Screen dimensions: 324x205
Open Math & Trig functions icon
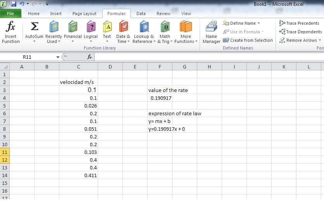[x=165, y=26]
